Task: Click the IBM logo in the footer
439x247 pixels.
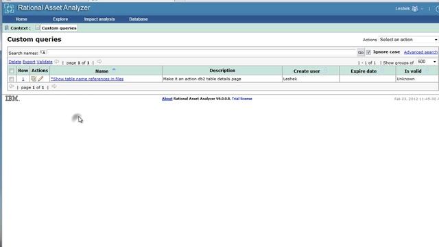Action: [12, 99]
